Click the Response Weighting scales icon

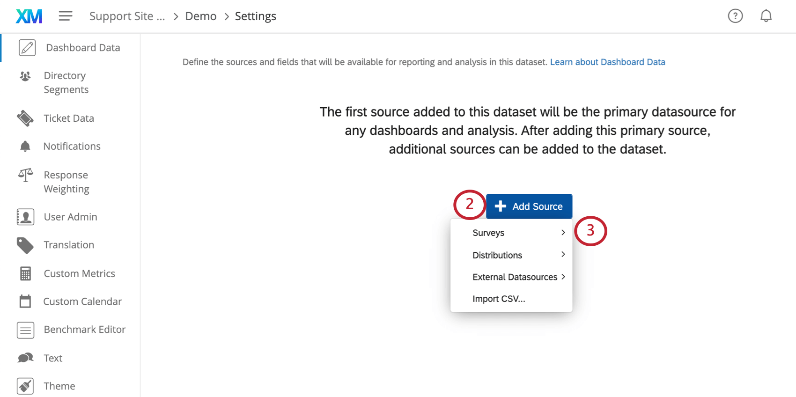click(x=26, y=176)
